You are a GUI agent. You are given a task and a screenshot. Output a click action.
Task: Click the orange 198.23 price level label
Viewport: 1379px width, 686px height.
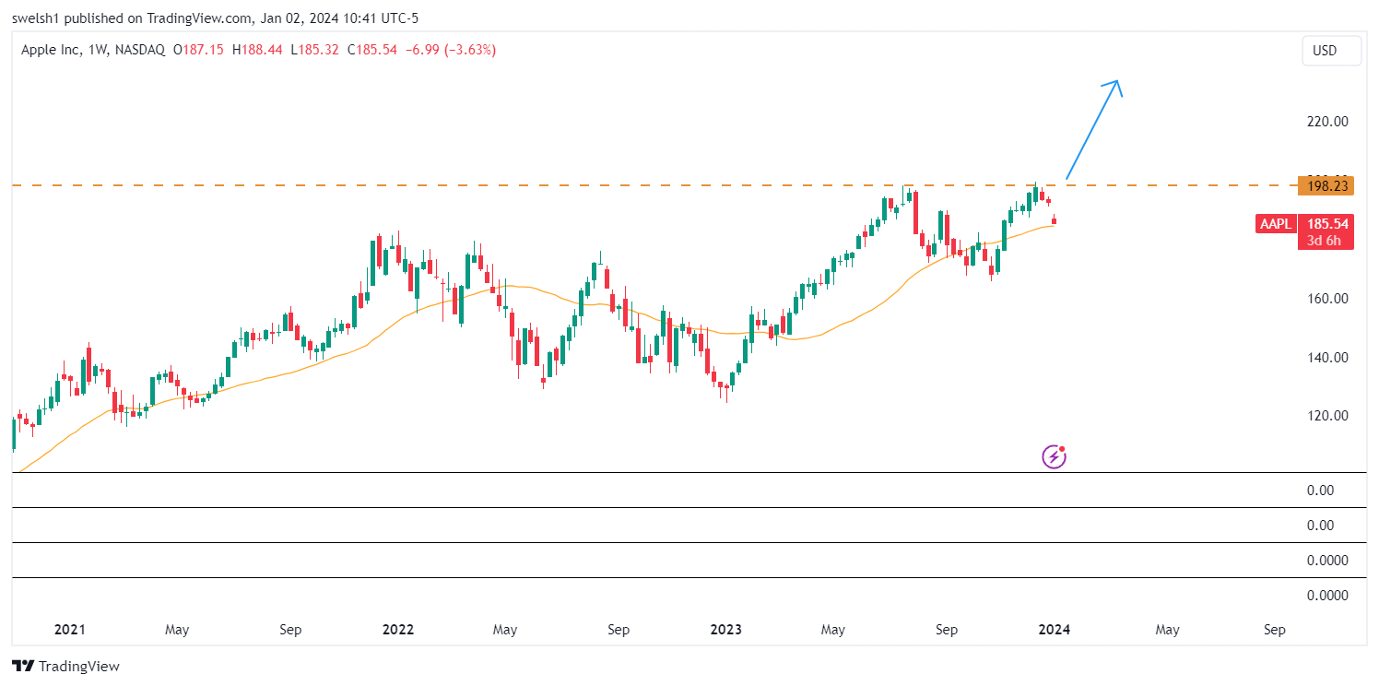(x=1325, y=185)
